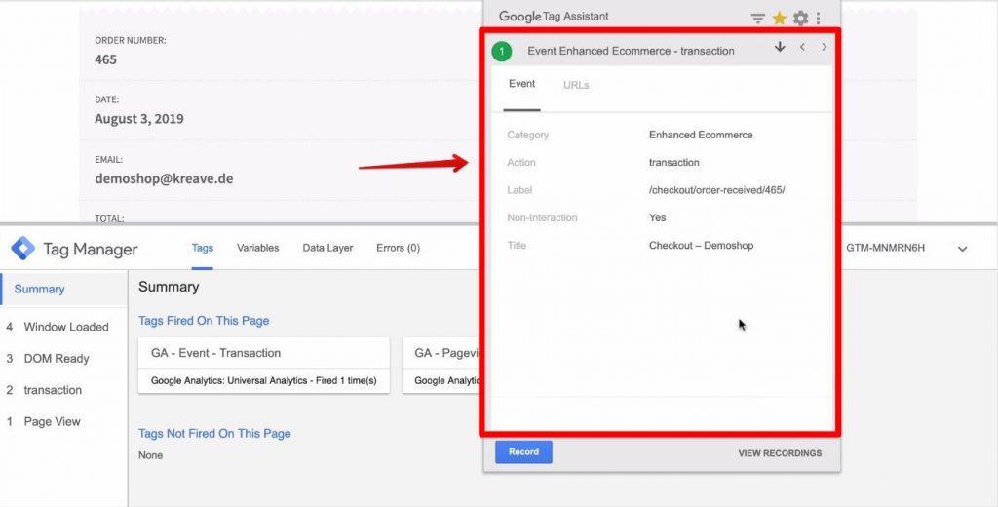
Task: Click Tags Not Fired On This Page heading
Action: click(214, 433)
